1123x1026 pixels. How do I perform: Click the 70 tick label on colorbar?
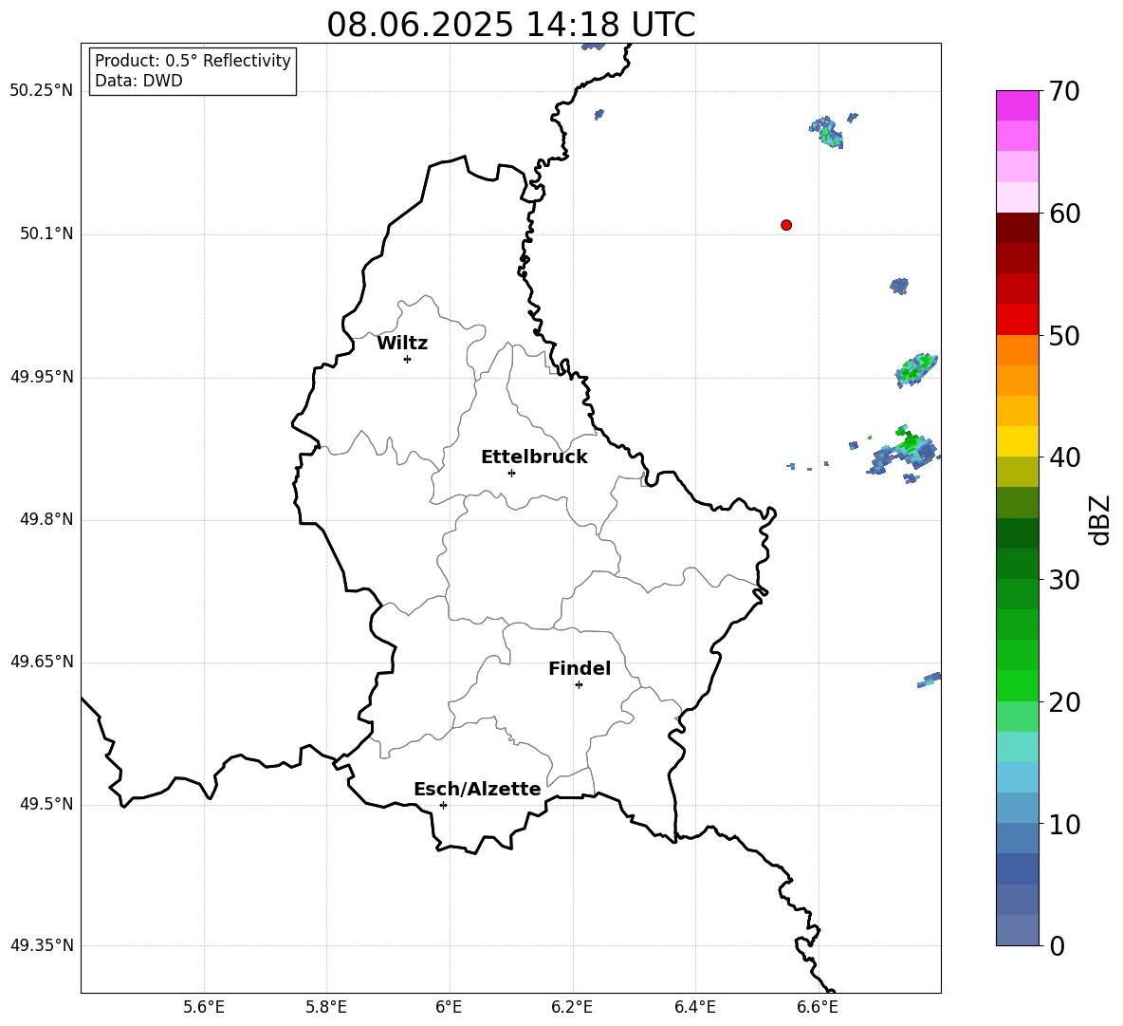pos(1064,91)
